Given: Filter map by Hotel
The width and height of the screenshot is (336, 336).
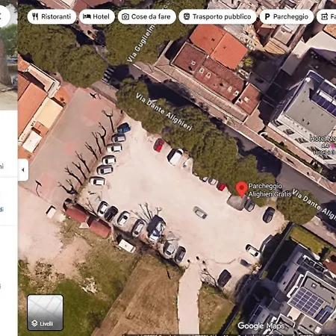Looking at the screenshot, I should click(97, 16).
